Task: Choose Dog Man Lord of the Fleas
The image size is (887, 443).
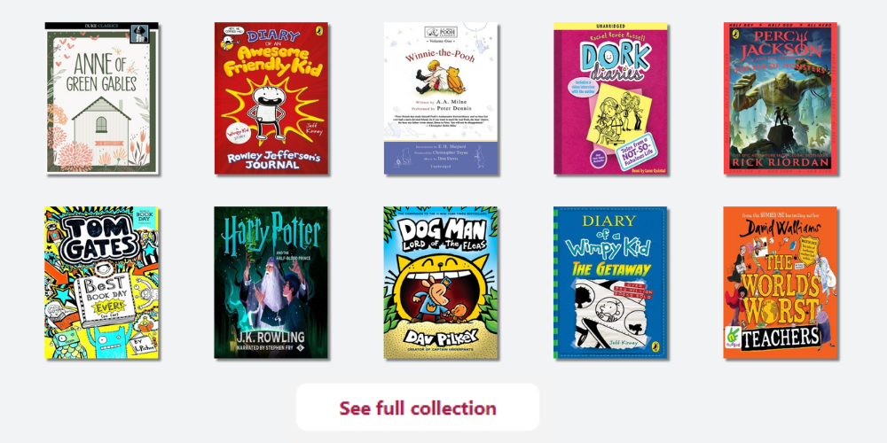Action: [x=441, y=283]
